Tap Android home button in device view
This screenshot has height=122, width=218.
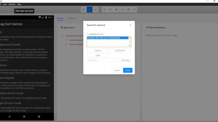24,117
